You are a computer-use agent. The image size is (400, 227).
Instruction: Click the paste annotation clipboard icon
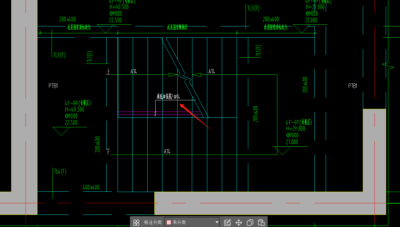(x=261, y=222)
